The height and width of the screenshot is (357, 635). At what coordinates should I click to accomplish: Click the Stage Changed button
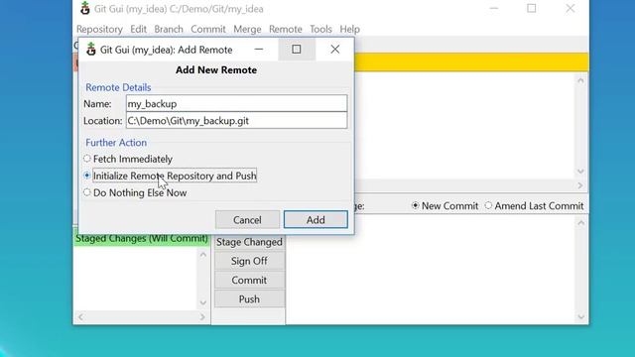249,242
